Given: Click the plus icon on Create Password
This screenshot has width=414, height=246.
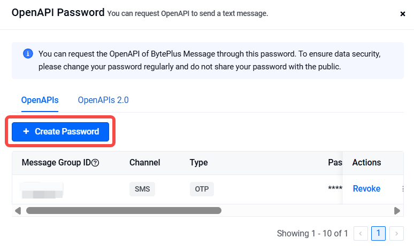Looking at the screenshot, I should point(26,131).
